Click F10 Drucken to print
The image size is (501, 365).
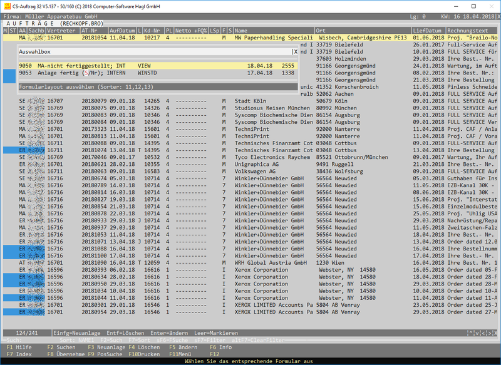[145, 353]
